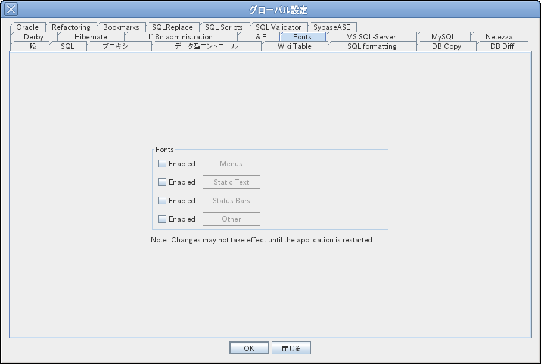This screenshot has width=541, height=364.
Task: Switch to the Wiki Table tab
Action: click(x=294, y=46)
